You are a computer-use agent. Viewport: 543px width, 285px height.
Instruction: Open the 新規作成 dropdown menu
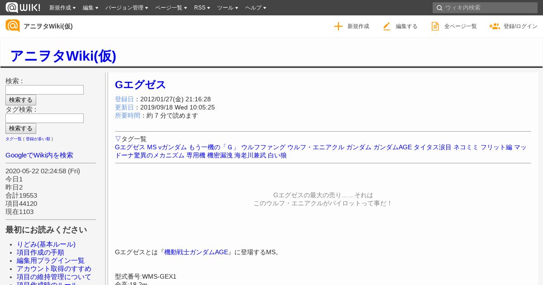pos(62,8)
